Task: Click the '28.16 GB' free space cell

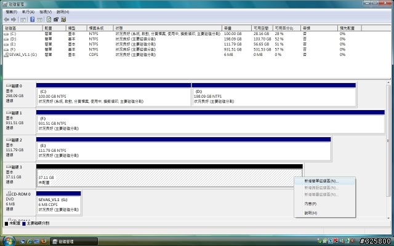Action: 261,34
